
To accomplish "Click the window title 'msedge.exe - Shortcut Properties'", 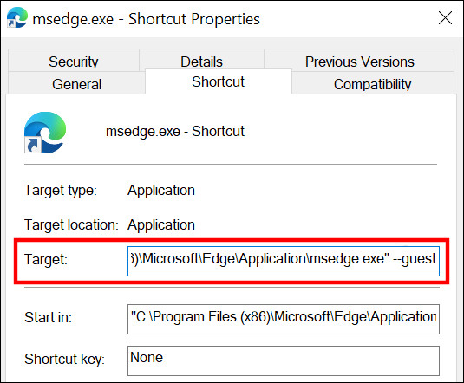I will coord(147,19).
